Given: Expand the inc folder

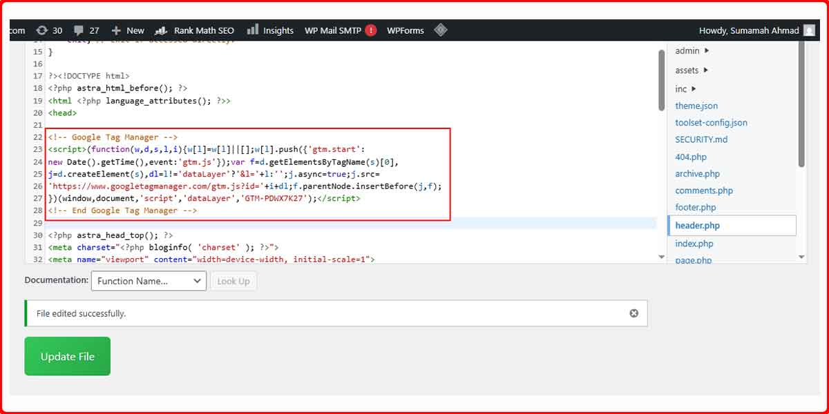Looking at the screenshot, I should pyautogui.click(x=686, y=88).
